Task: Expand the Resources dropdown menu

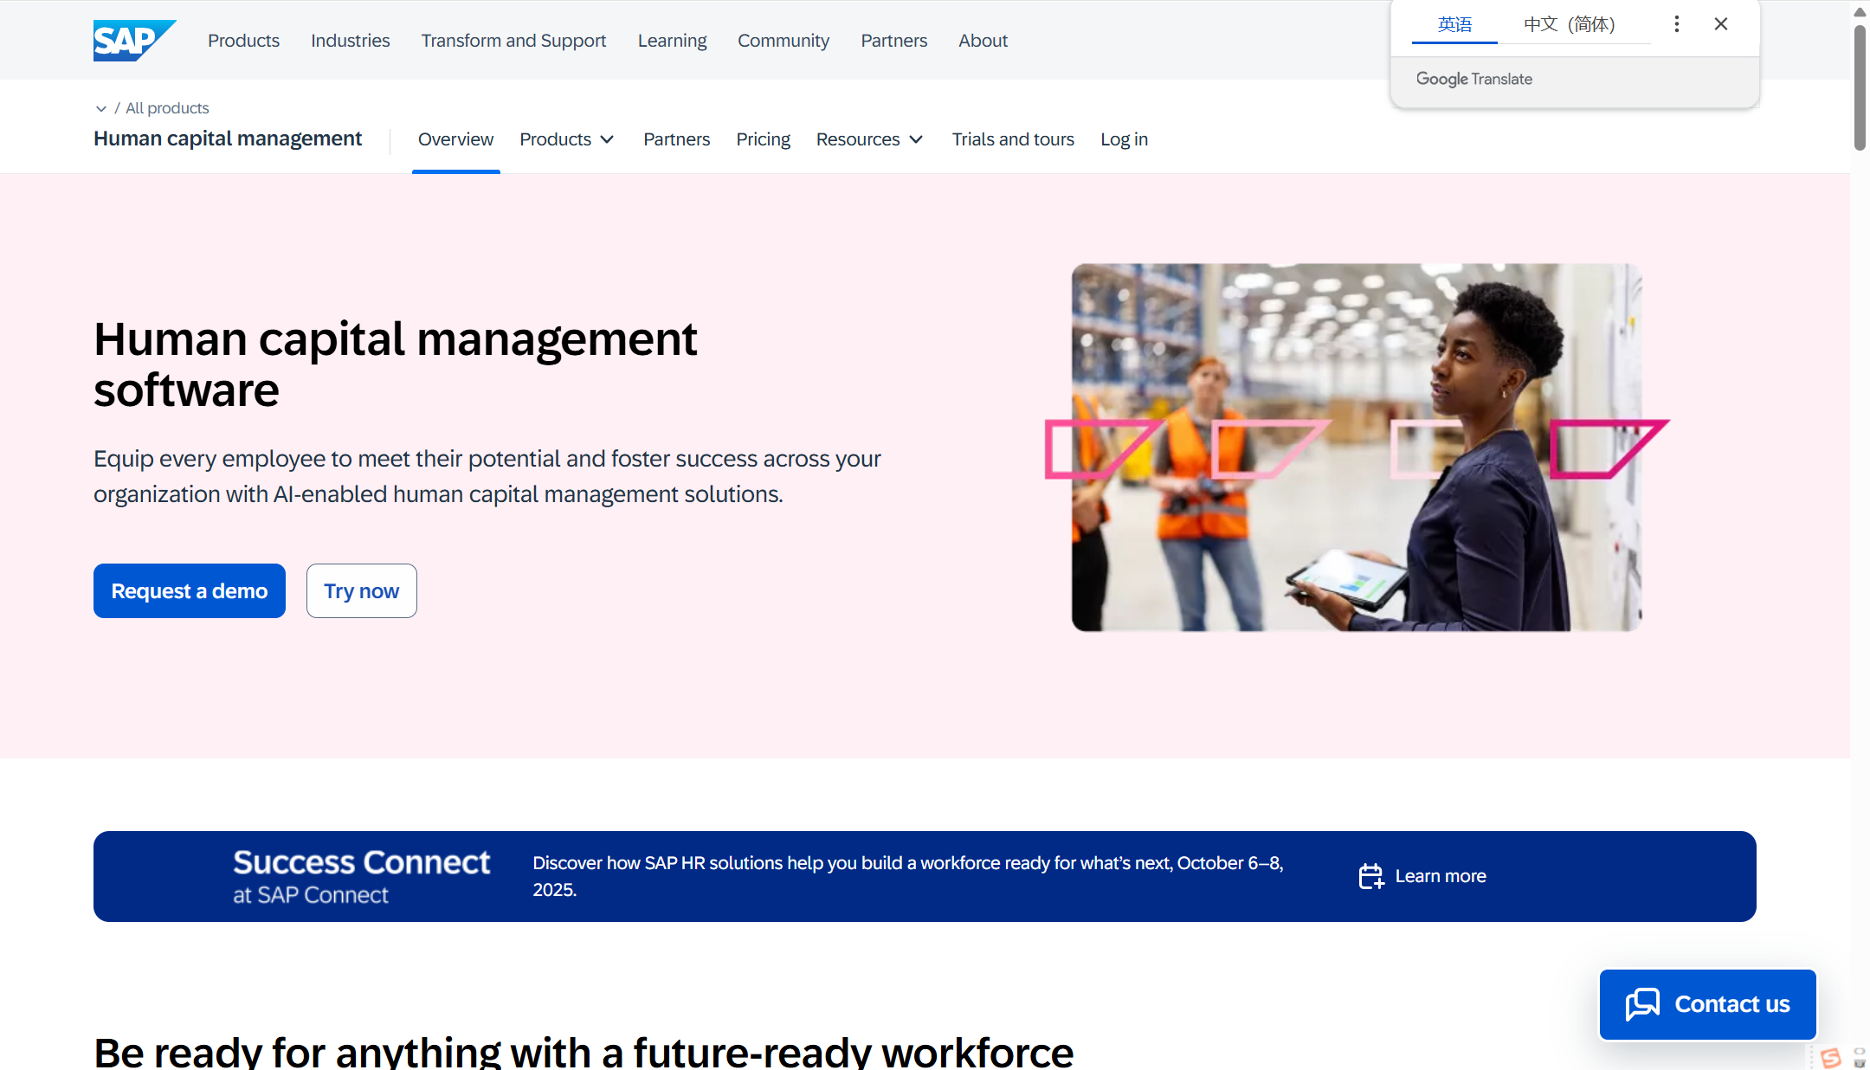Action: pyautogui.click(x=869, y=139)
